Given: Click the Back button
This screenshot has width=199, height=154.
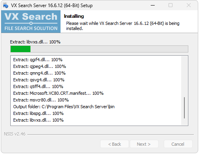Looking at the screenshot, I should [x=114, y=144].
